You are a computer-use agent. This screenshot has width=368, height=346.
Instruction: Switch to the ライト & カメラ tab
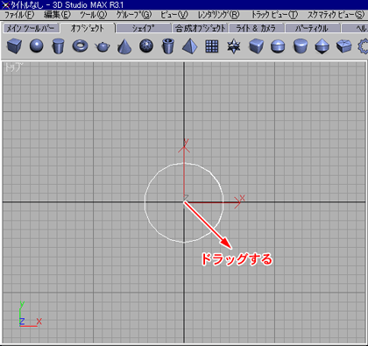(256, 28)
